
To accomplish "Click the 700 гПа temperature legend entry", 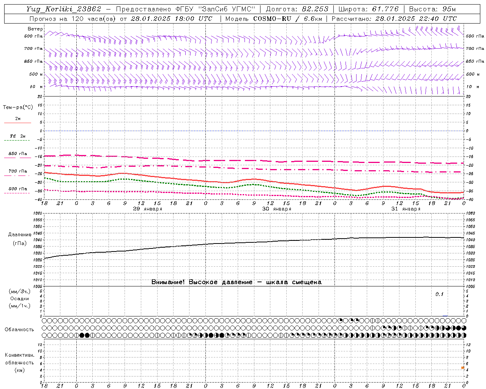I will 18,171.
